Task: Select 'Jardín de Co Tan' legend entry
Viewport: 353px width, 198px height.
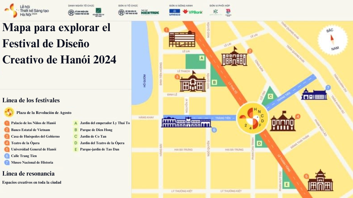Action: coord(93,136)
